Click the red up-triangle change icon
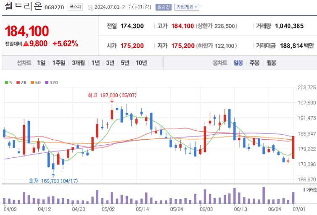Viewport: 317px width, 215px height. pyautogui.click(x=26, y=43)
